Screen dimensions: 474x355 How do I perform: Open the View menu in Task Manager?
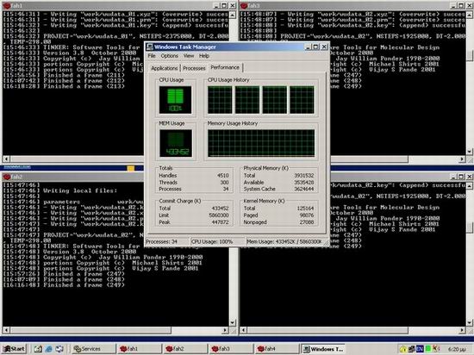coord(189,56)
